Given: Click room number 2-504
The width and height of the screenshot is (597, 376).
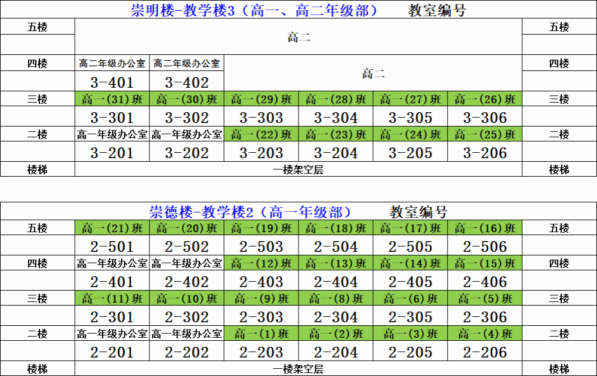Looking at the screenshot, I should pyautogui.click(x=336, y=246).
